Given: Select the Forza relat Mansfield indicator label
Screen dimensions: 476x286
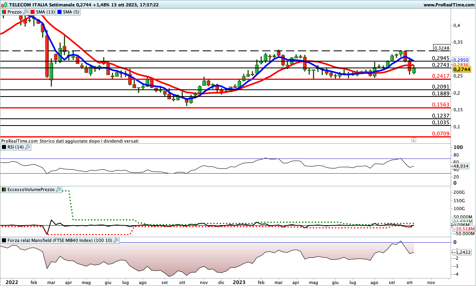Looking at the screenshot, I should pyautogui.click(x=60, y=240).
